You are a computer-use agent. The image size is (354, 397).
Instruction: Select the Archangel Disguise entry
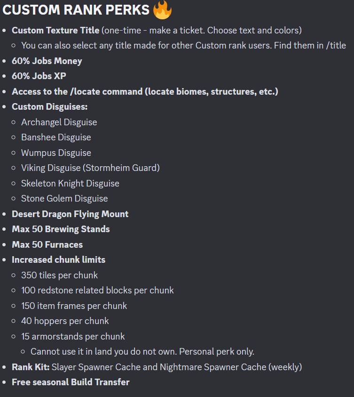[59, 122]
